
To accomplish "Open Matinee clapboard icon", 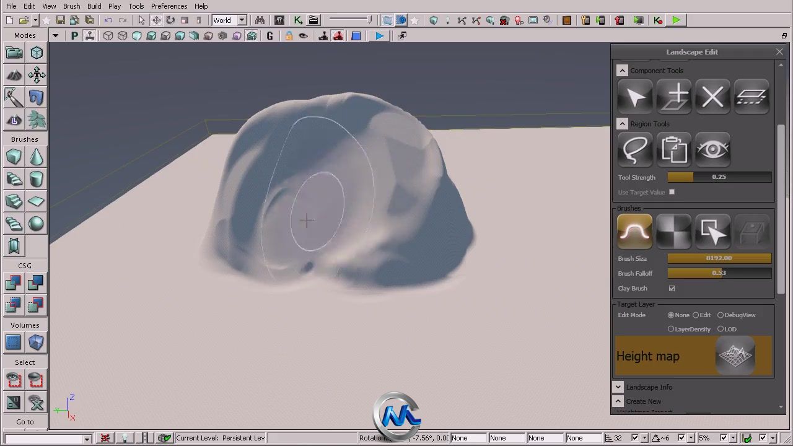I will [x=313, y=20].
